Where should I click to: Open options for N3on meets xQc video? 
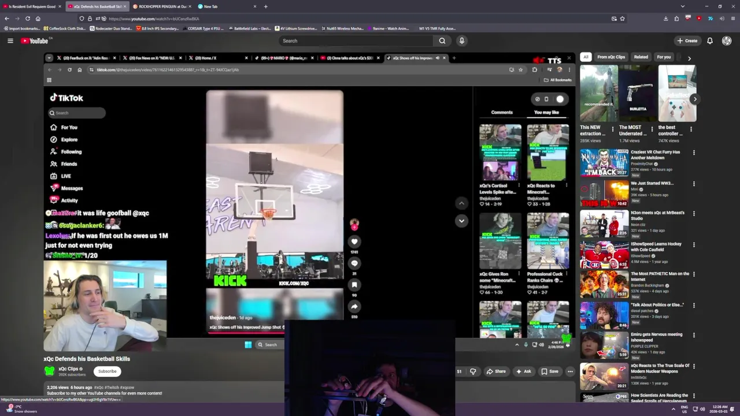point(694,213)
